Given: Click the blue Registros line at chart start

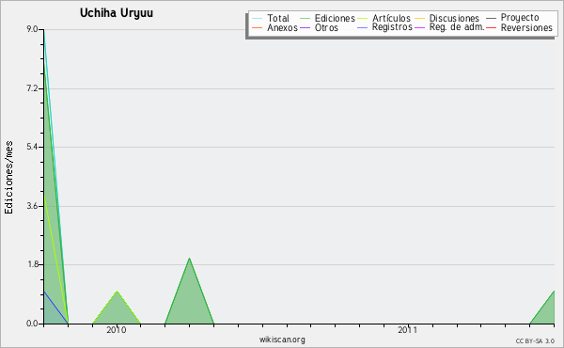Looking at the screenshot, I should pyautogui.click(x=56, y=308).
